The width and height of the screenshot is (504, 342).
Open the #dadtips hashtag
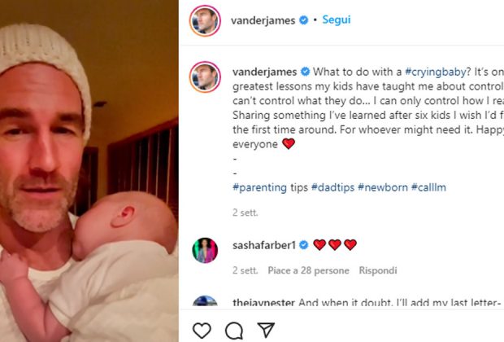(332, 187)
